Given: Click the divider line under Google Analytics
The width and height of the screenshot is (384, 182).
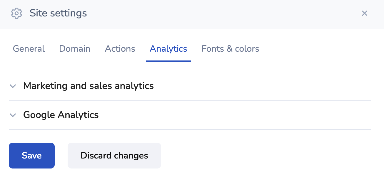Looking at the screenshot, I should point(190,129).
